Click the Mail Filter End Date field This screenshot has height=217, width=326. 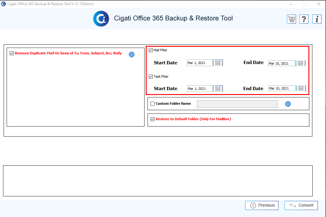[282, 63]
